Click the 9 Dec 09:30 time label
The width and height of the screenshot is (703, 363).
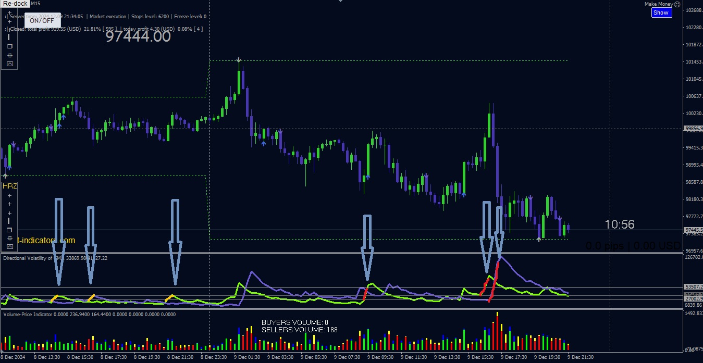[x=381, y=357]
